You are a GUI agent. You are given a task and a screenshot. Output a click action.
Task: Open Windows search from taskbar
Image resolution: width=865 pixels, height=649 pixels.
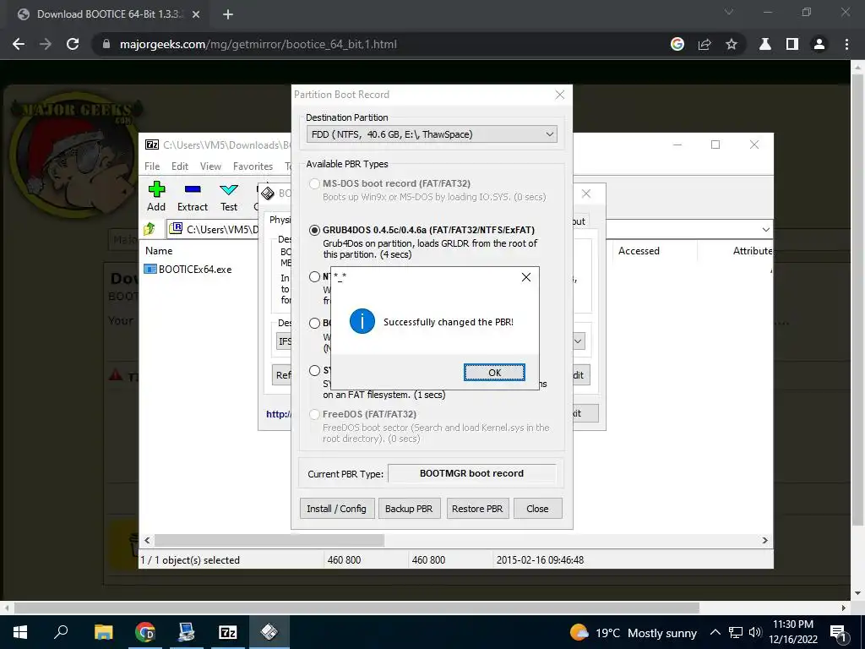click(x=61, y=632)
